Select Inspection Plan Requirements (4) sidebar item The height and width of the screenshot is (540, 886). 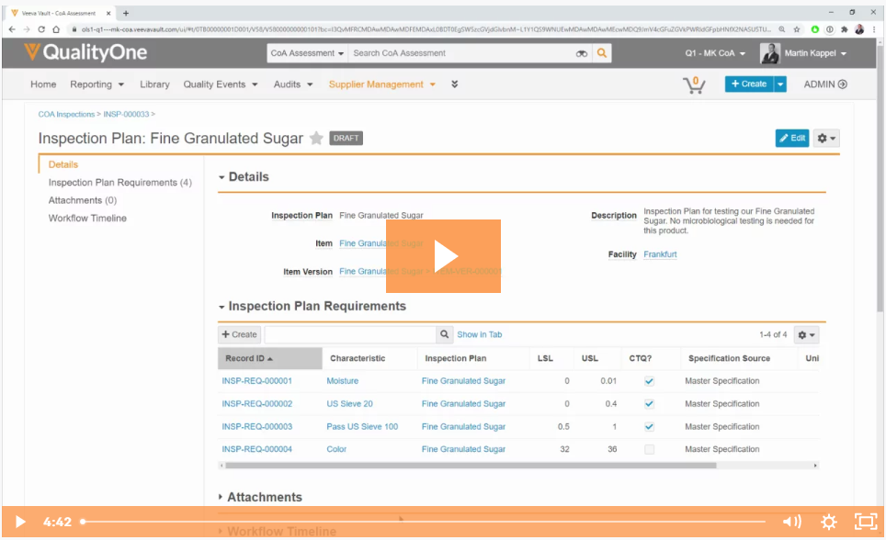click(119, 183)
